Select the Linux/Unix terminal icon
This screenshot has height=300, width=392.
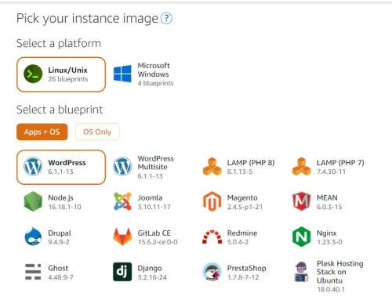point(33,74)
